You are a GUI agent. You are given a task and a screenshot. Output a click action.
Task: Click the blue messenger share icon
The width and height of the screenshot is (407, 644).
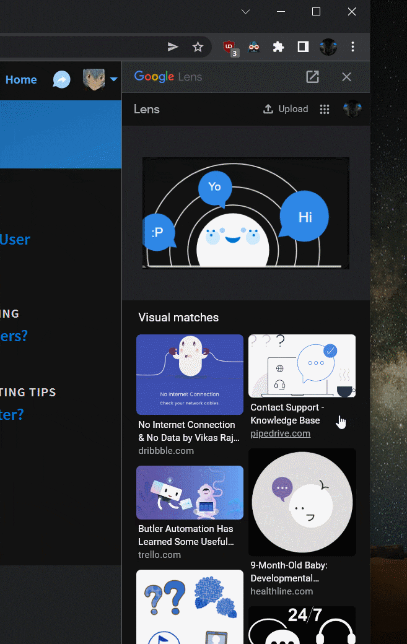click(61, 80)
